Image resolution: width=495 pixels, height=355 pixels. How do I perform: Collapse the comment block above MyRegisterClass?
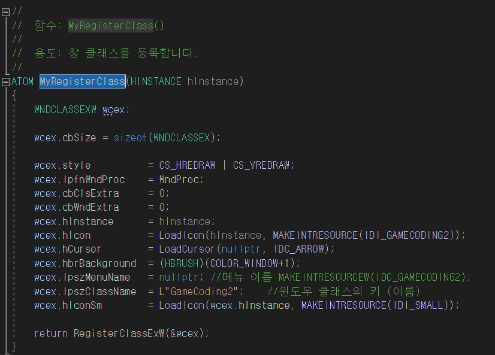5,12
